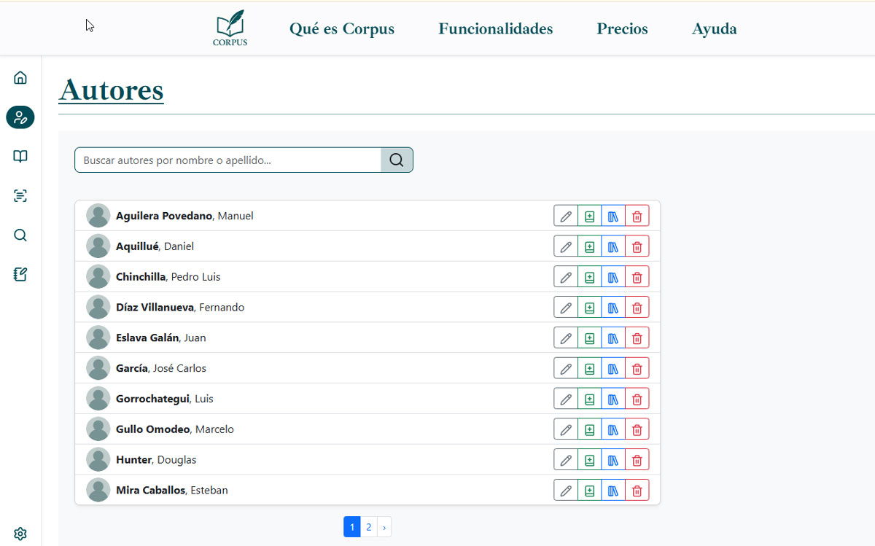Delete author Aquillué using trash icon

(637, 247)
